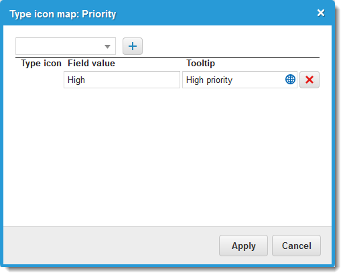Screen dimensions: 345x277
Task: Click the empty type icon cell left of High
Action: [40, 80]
